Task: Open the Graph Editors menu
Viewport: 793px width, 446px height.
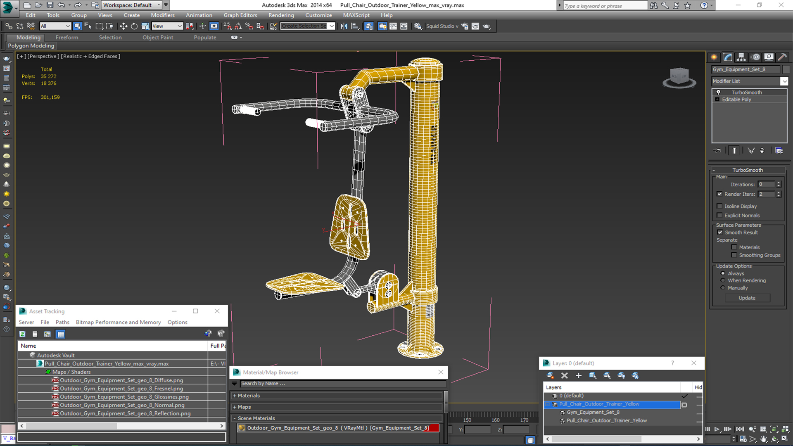Action: coord(240,15)
